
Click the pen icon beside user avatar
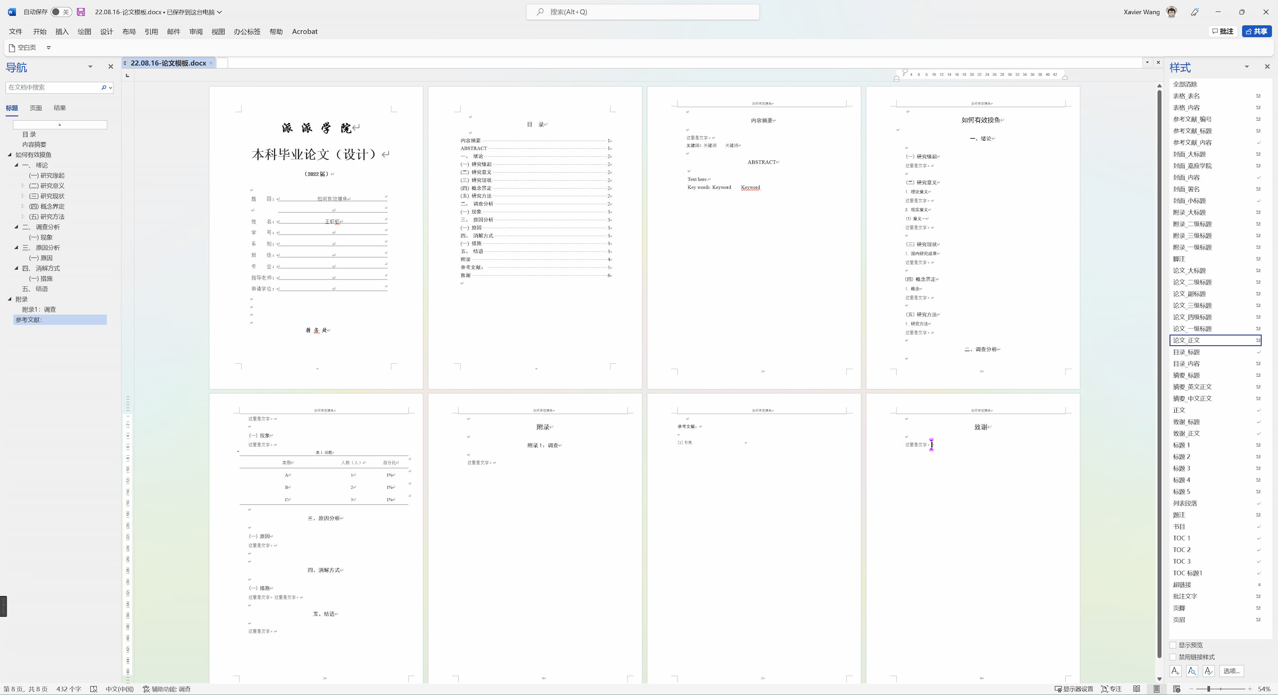pos(1195,11)
